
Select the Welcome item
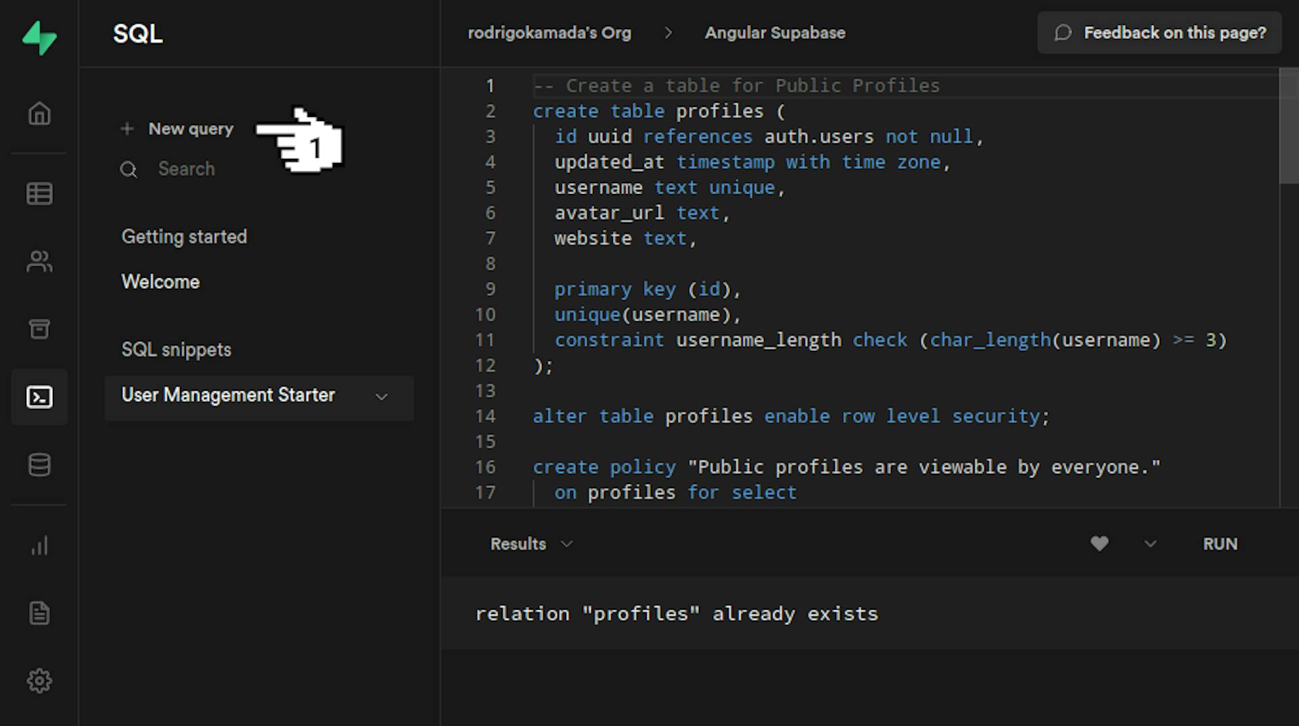pyautogui.click(x=160, y=282)
